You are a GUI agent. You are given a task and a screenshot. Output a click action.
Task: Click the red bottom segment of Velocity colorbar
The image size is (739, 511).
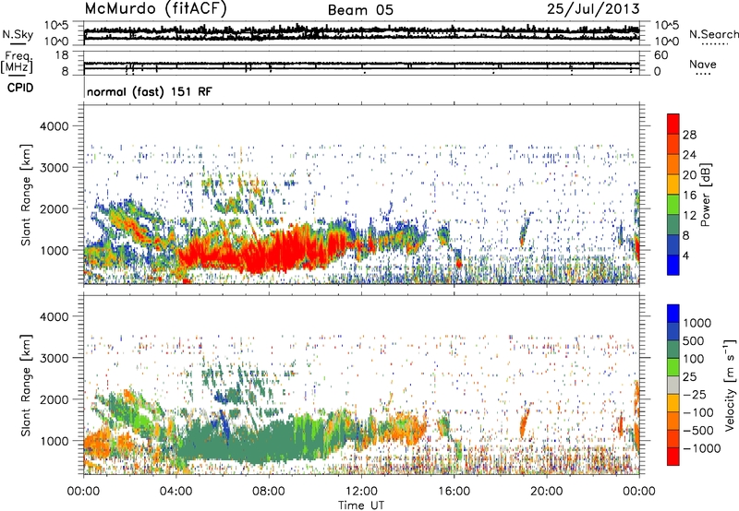(x=673, y=457)
